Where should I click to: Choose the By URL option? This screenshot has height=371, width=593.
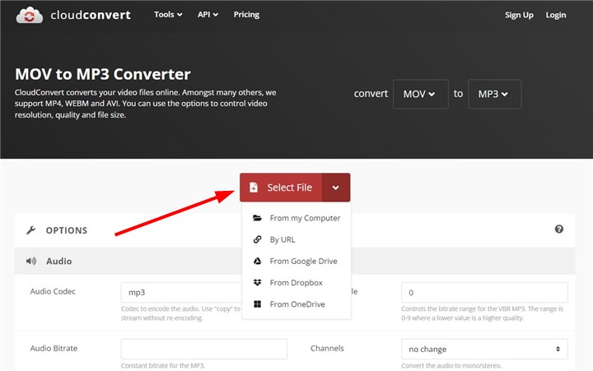tap(296, 239)
